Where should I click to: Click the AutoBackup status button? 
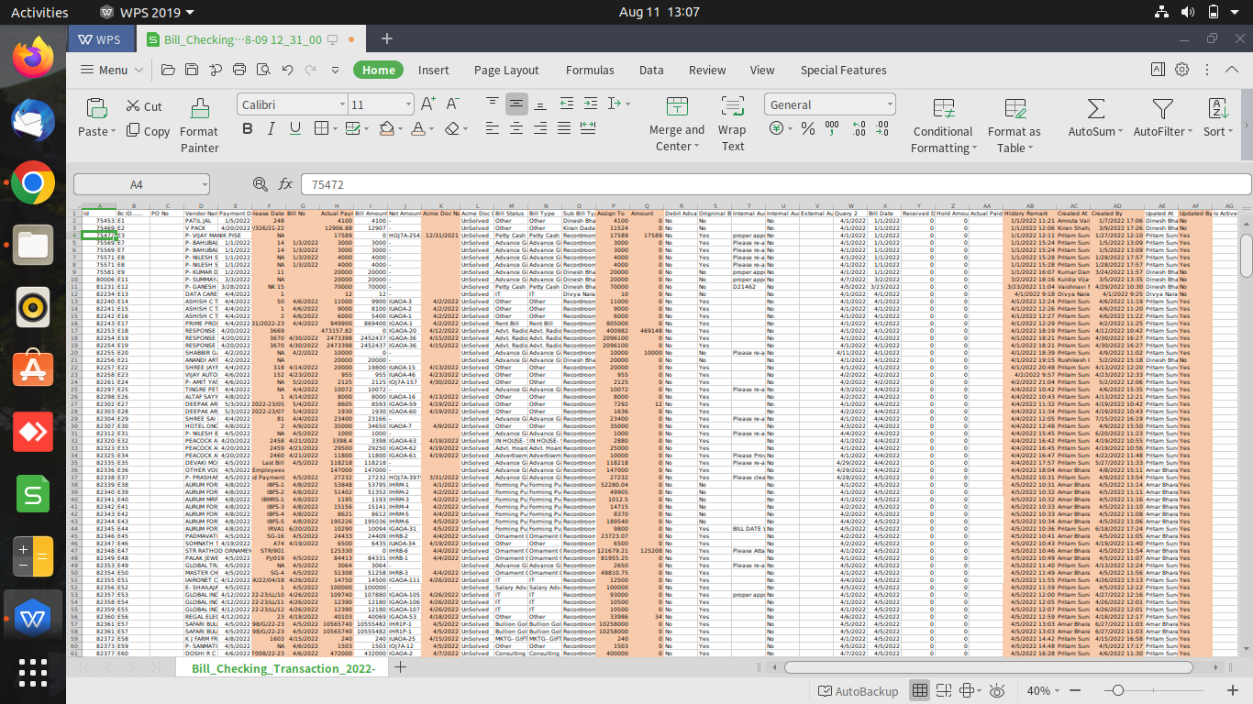[x=858, y=690]
